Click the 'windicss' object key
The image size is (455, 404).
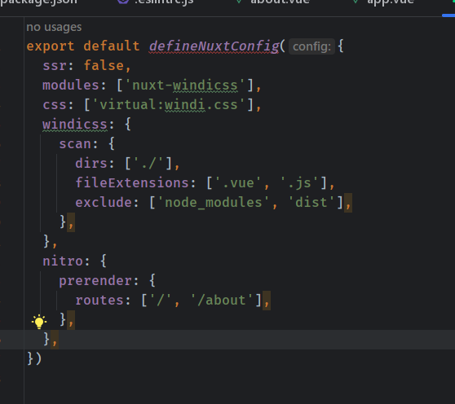click(75, 125)
